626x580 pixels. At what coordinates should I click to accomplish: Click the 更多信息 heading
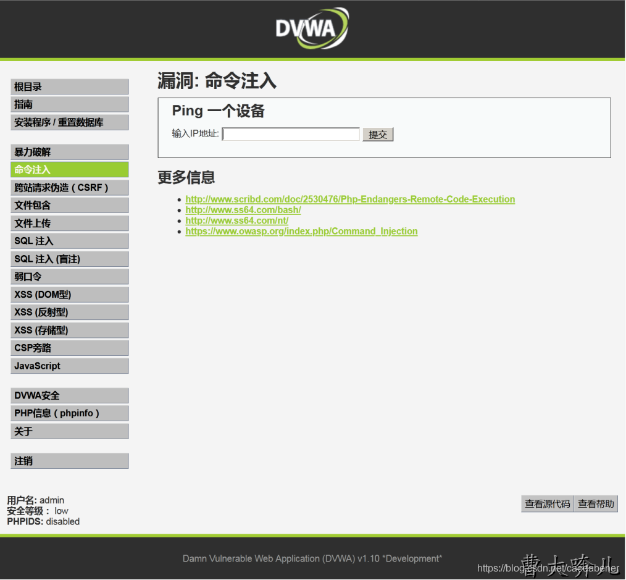click(186, 177)
